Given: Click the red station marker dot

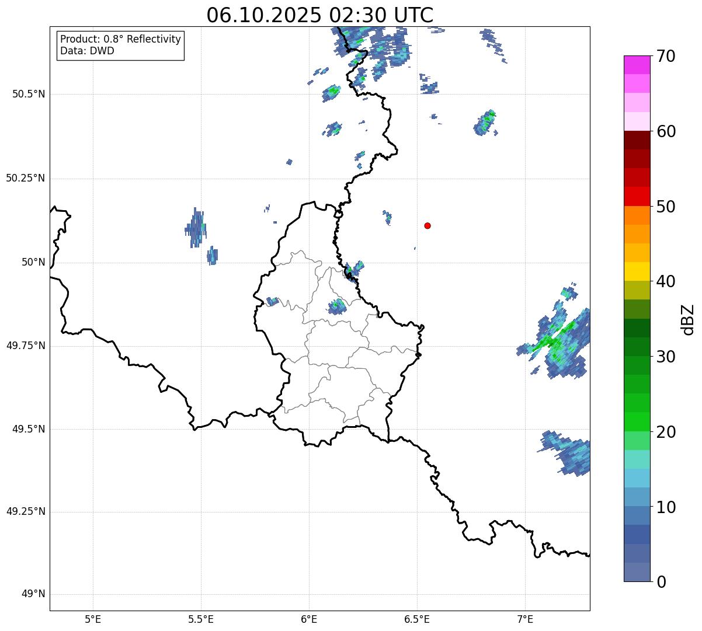Looking at the screenshot, I should coord(428,225).
